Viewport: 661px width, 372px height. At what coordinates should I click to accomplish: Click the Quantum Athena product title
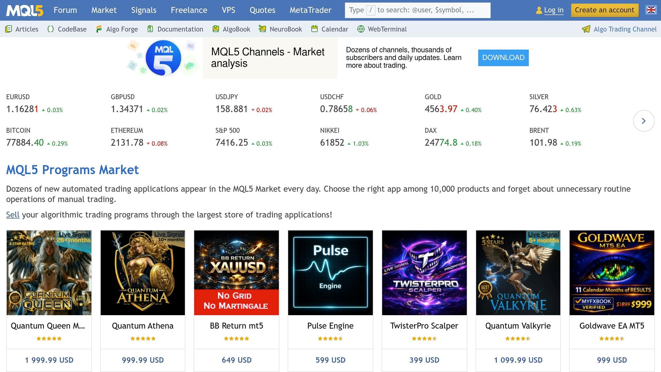click(143, 326)
